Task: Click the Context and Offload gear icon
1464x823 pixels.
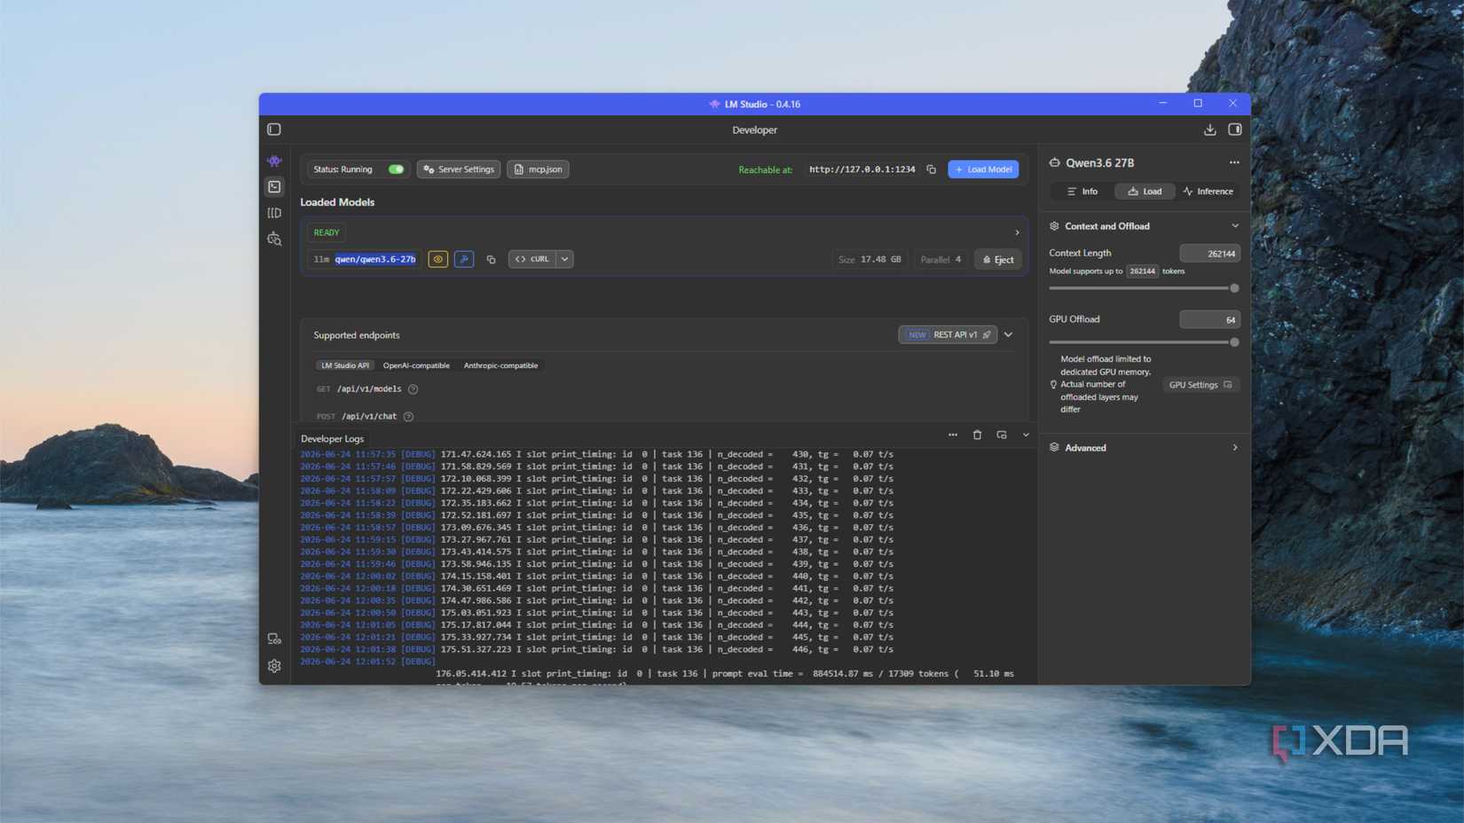Action: 1054,226
